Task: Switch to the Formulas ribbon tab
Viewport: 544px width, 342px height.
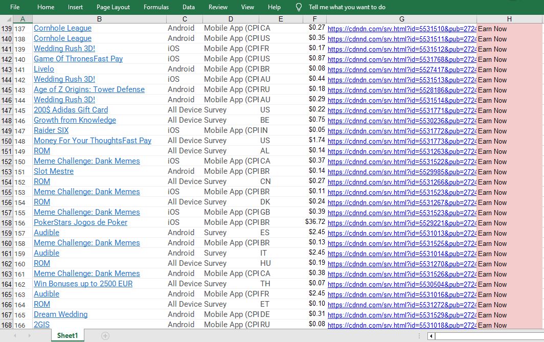Action: click(x=156, y=7)
